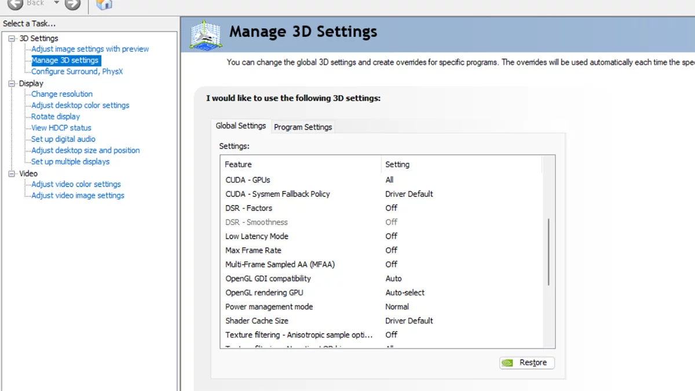Click Auto-select value for OpenGL rendering GPU
The width and height of the screenshot is (695, 391).
pos(405,293)
